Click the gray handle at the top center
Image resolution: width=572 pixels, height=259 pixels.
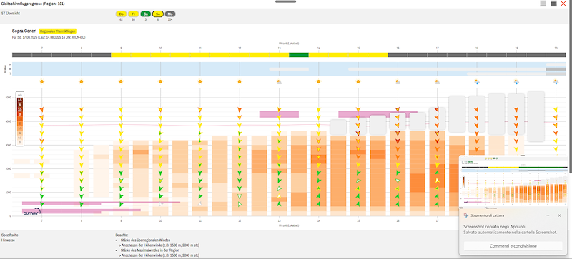pyautogui.click(x=285, y=1)
